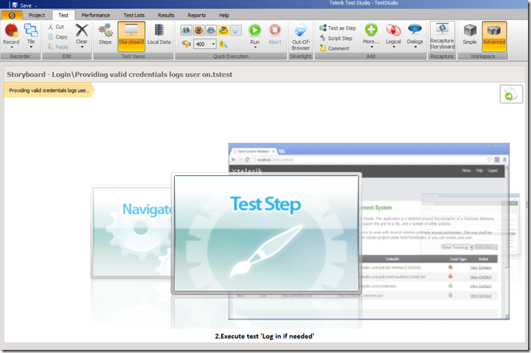Select Firefox as execution browser

point(198,30)
